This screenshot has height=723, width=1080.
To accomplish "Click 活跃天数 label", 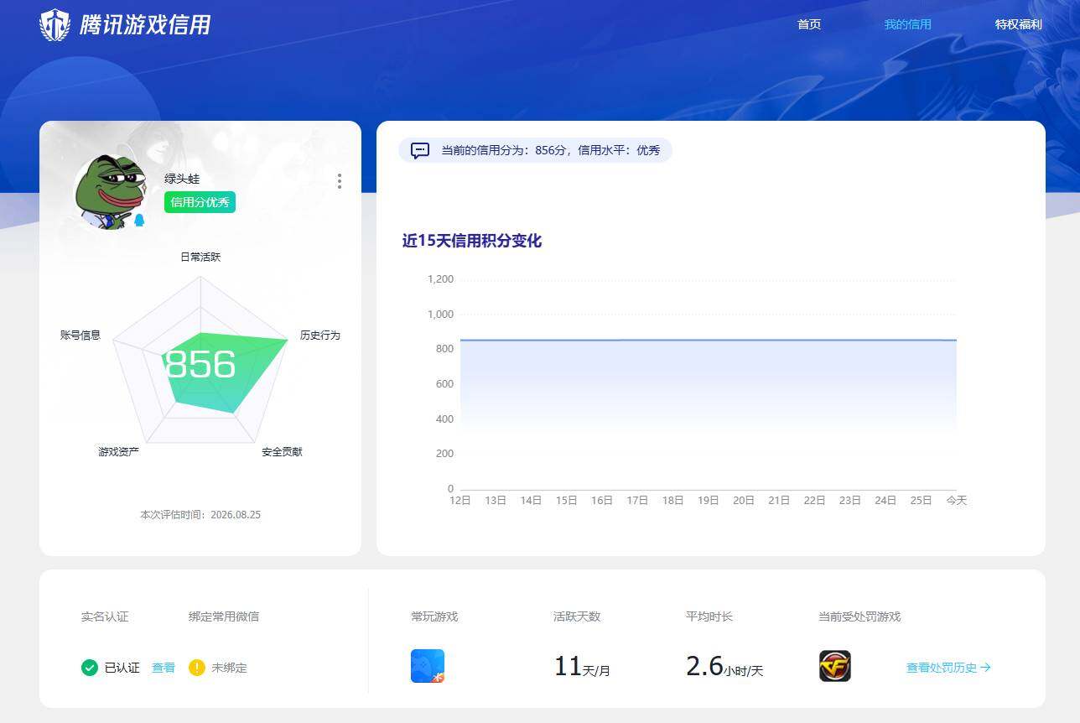I will (x=577, y=616).
